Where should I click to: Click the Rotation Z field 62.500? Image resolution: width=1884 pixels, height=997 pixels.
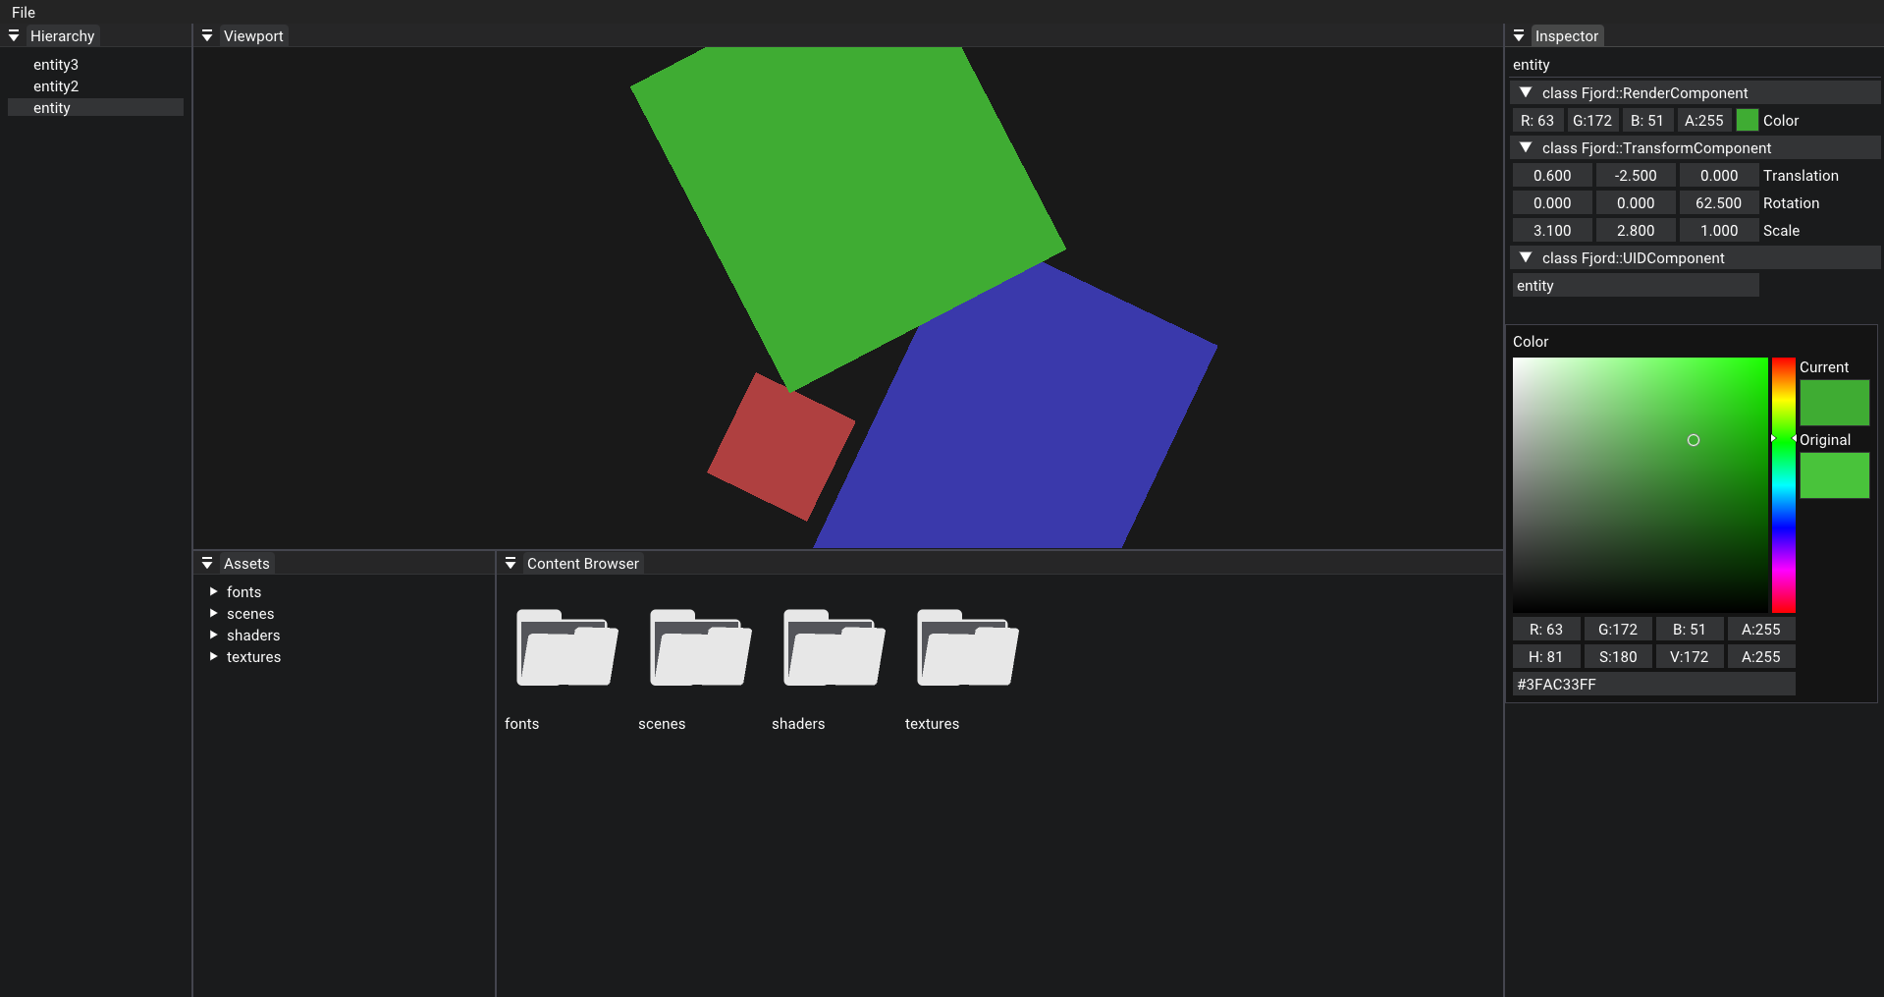(x=1719, y=203)
